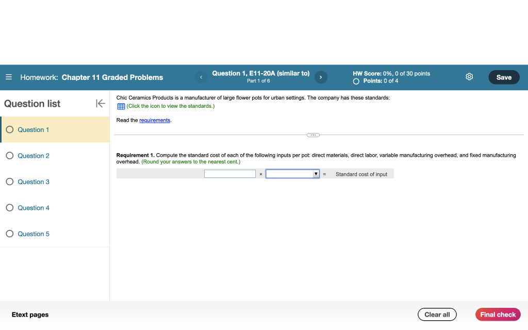The width and height of the screenshot is (528, 330).
Task: Click the Clear all button
Action: (x=437, y=315)
